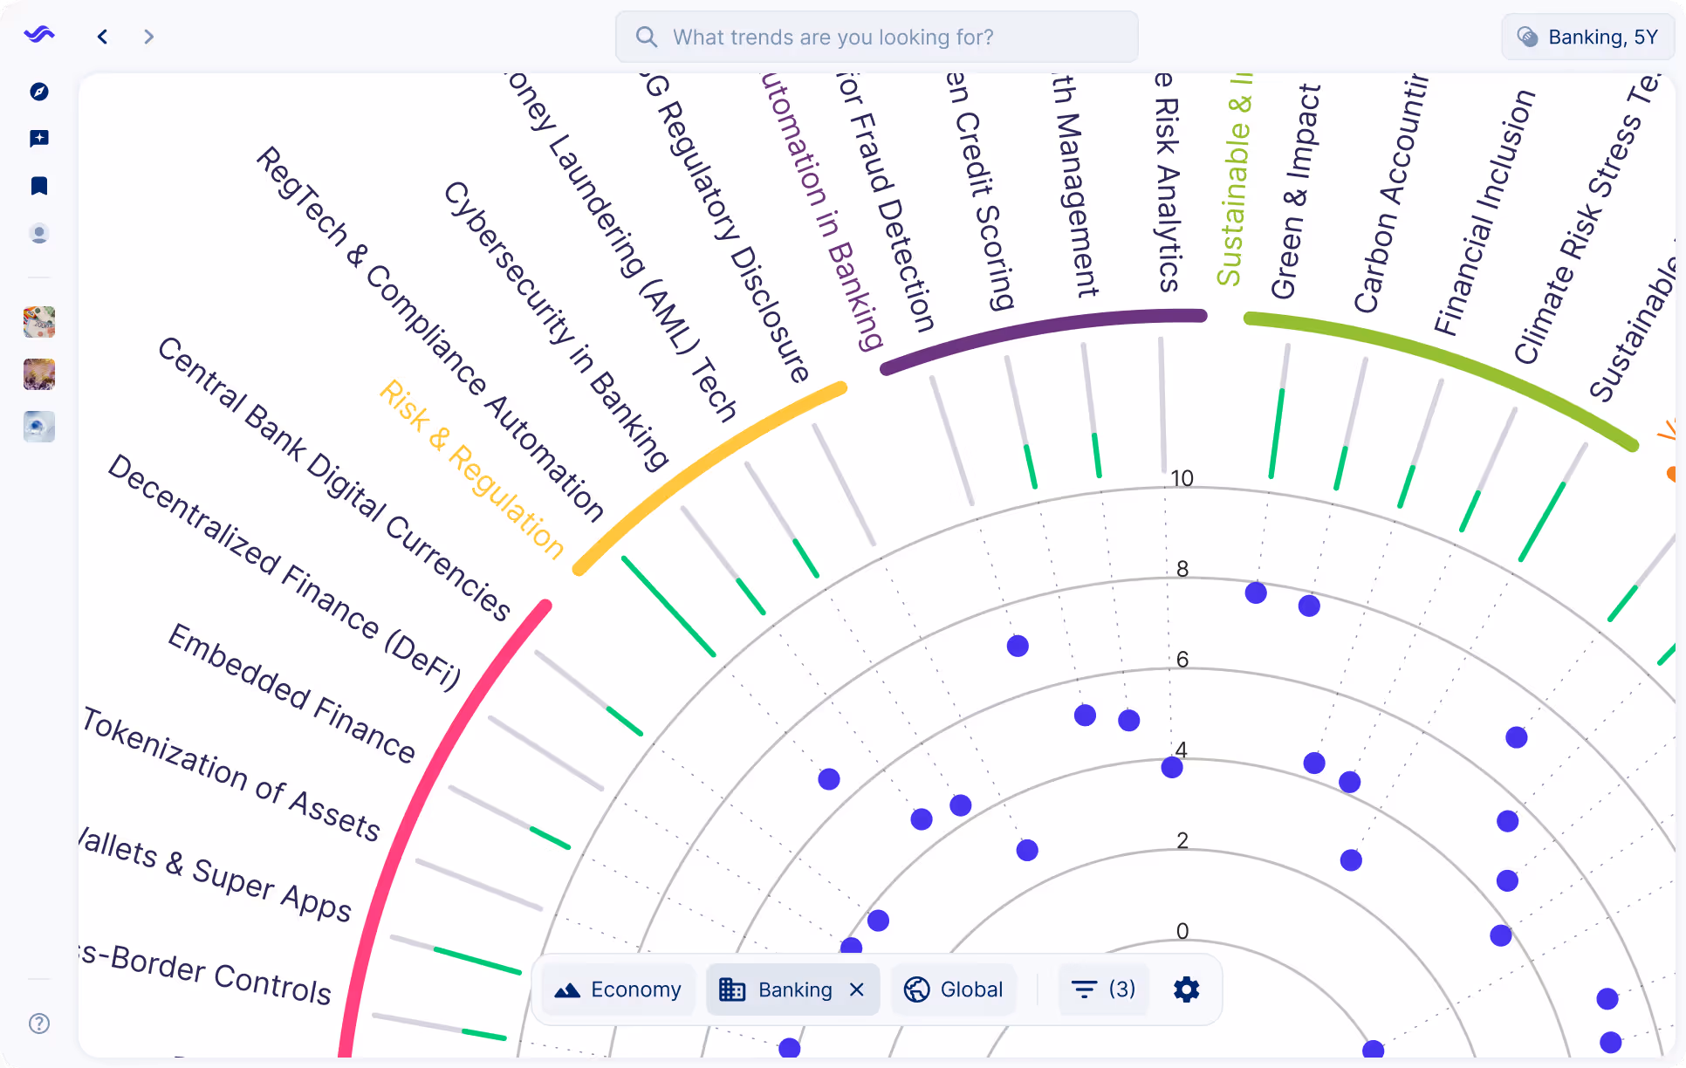Open the Global region selector
This screenshot has height=1068, width=1686.
click(x=953, y=989)
